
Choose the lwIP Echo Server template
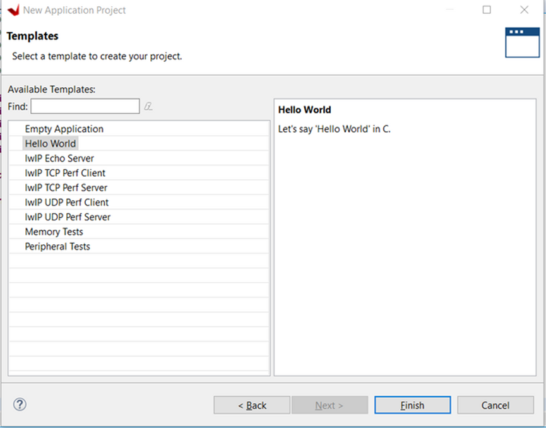tap(59, 158)
